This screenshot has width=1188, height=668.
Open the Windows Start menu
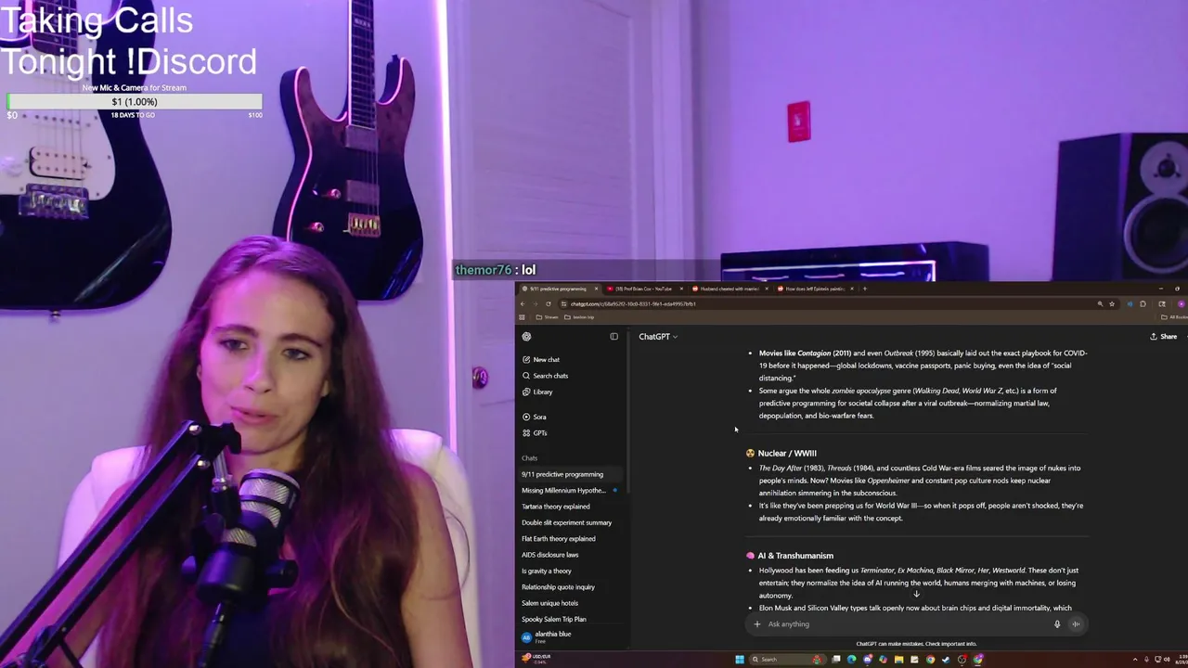click(740, 660)
